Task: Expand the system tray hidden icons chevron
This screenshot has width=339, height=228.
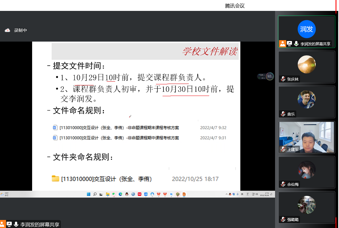Action: [x=226, y=194]
